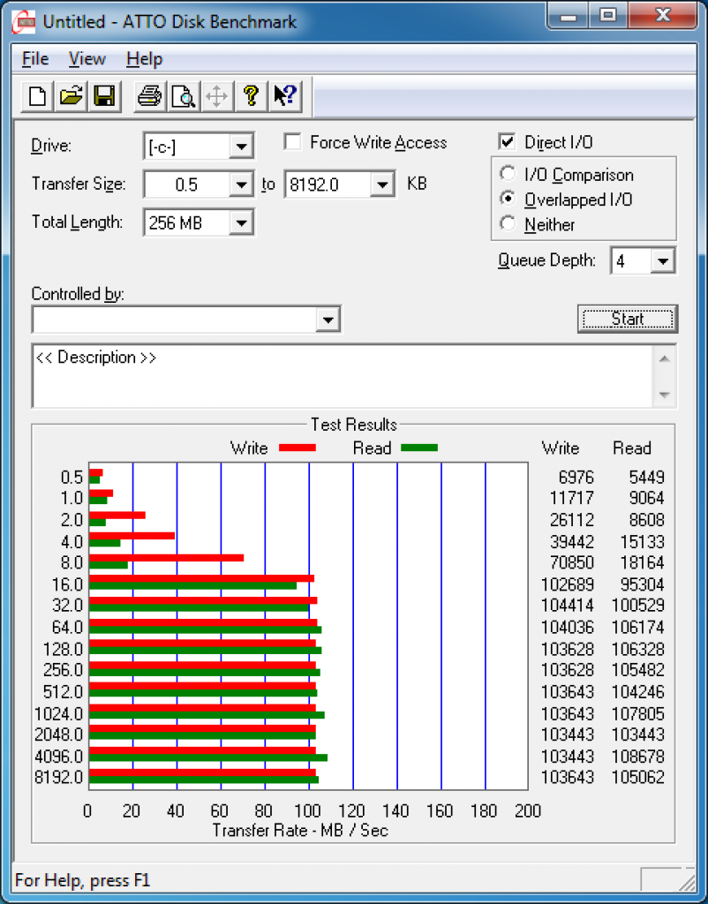The width and height of the screenshot is (708, 904).
Task: Expand the maximum Transfer Size 8192.0 dropdown
Action: (x=382, y=185)
